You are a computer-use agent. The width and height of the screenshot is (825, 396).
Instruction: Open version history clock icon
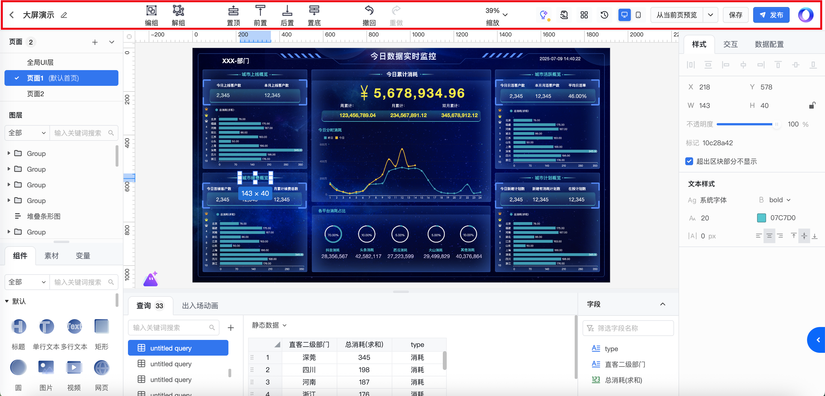tap(604, 15)
